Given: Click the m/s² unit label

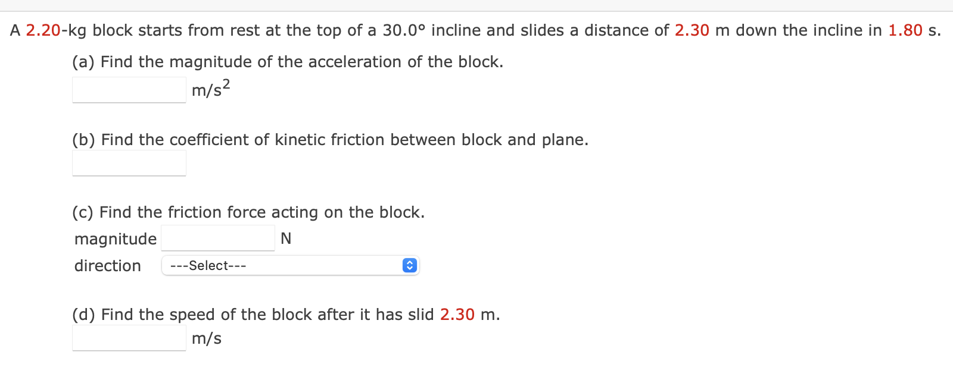Looking at the screenshot, I should click(210, 89).
